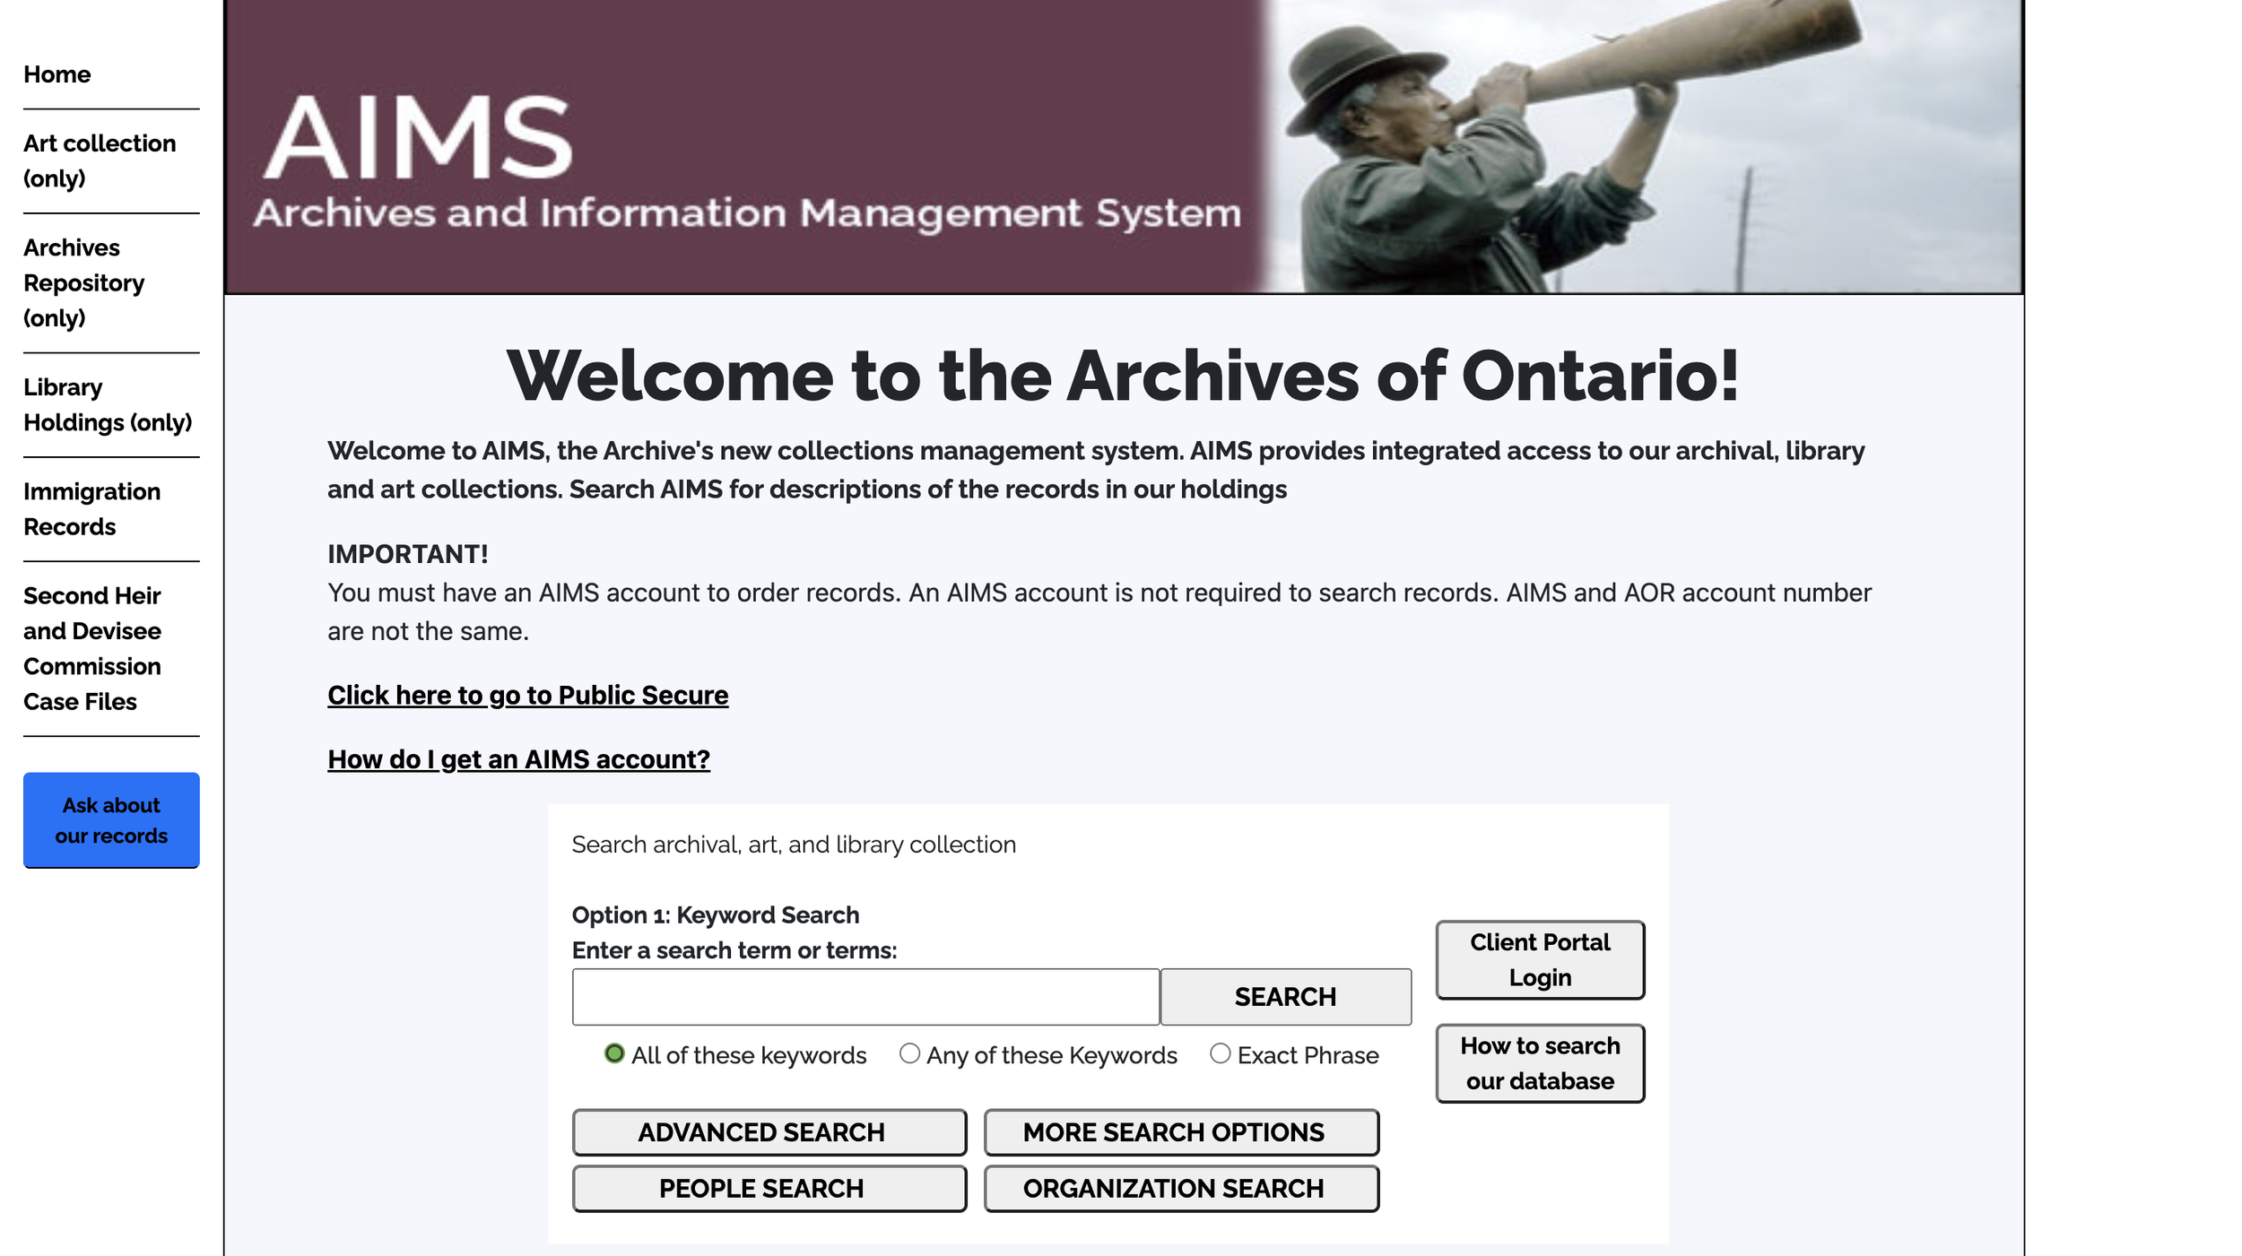Open the Home menu link
The height and width of the screenshot is (1256, 2242).
[56, 74]
